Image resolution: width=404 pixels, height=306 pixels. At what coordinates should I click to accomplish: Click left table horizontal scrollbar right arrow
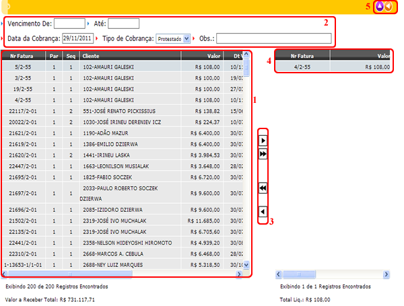coord(238,274)
